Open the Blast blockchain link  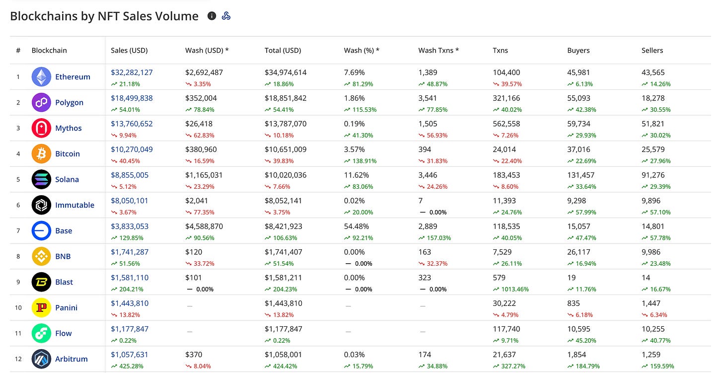(64, 282)
